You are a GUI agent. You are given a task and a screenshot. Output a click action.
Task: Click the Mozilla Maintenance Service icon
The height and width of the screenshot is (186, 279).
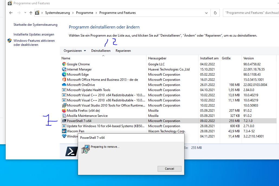64,116
